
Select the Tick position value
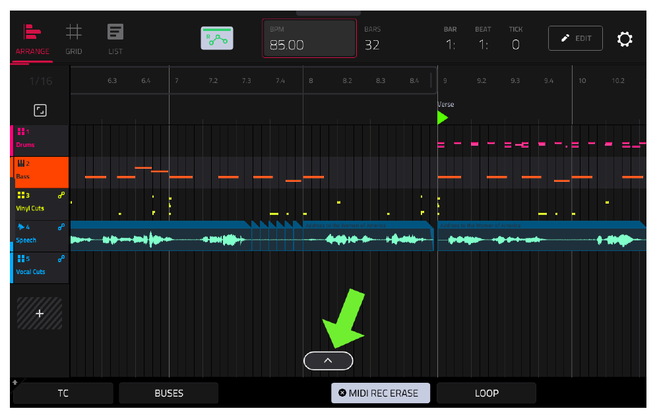tap(516, 45)
